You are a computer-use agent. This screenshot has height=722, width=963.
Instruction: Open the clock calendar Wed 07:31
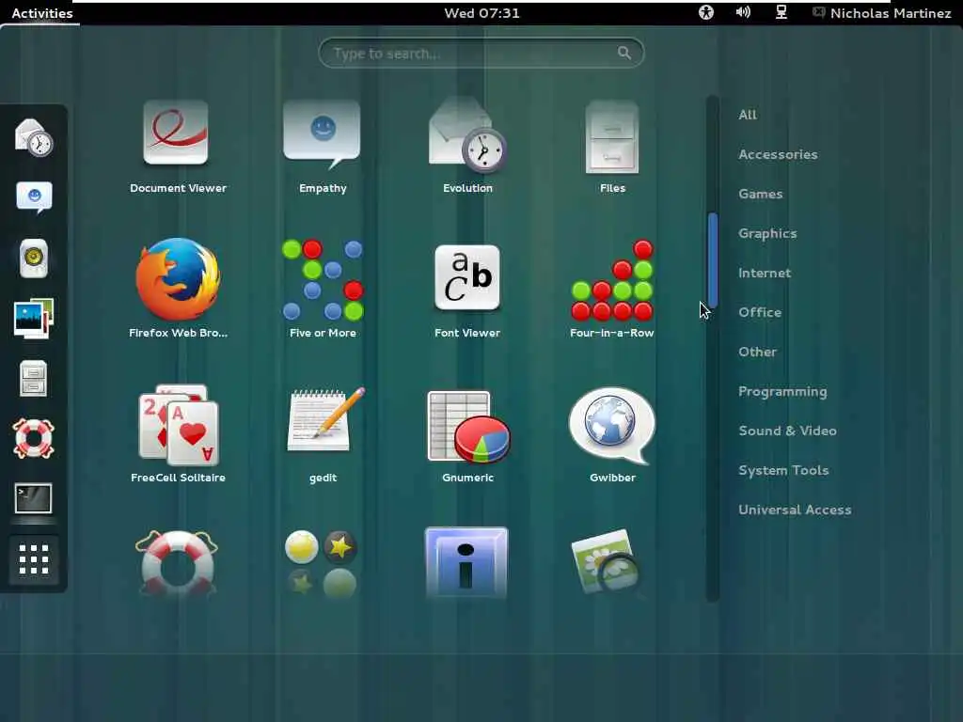click(481, 13)
